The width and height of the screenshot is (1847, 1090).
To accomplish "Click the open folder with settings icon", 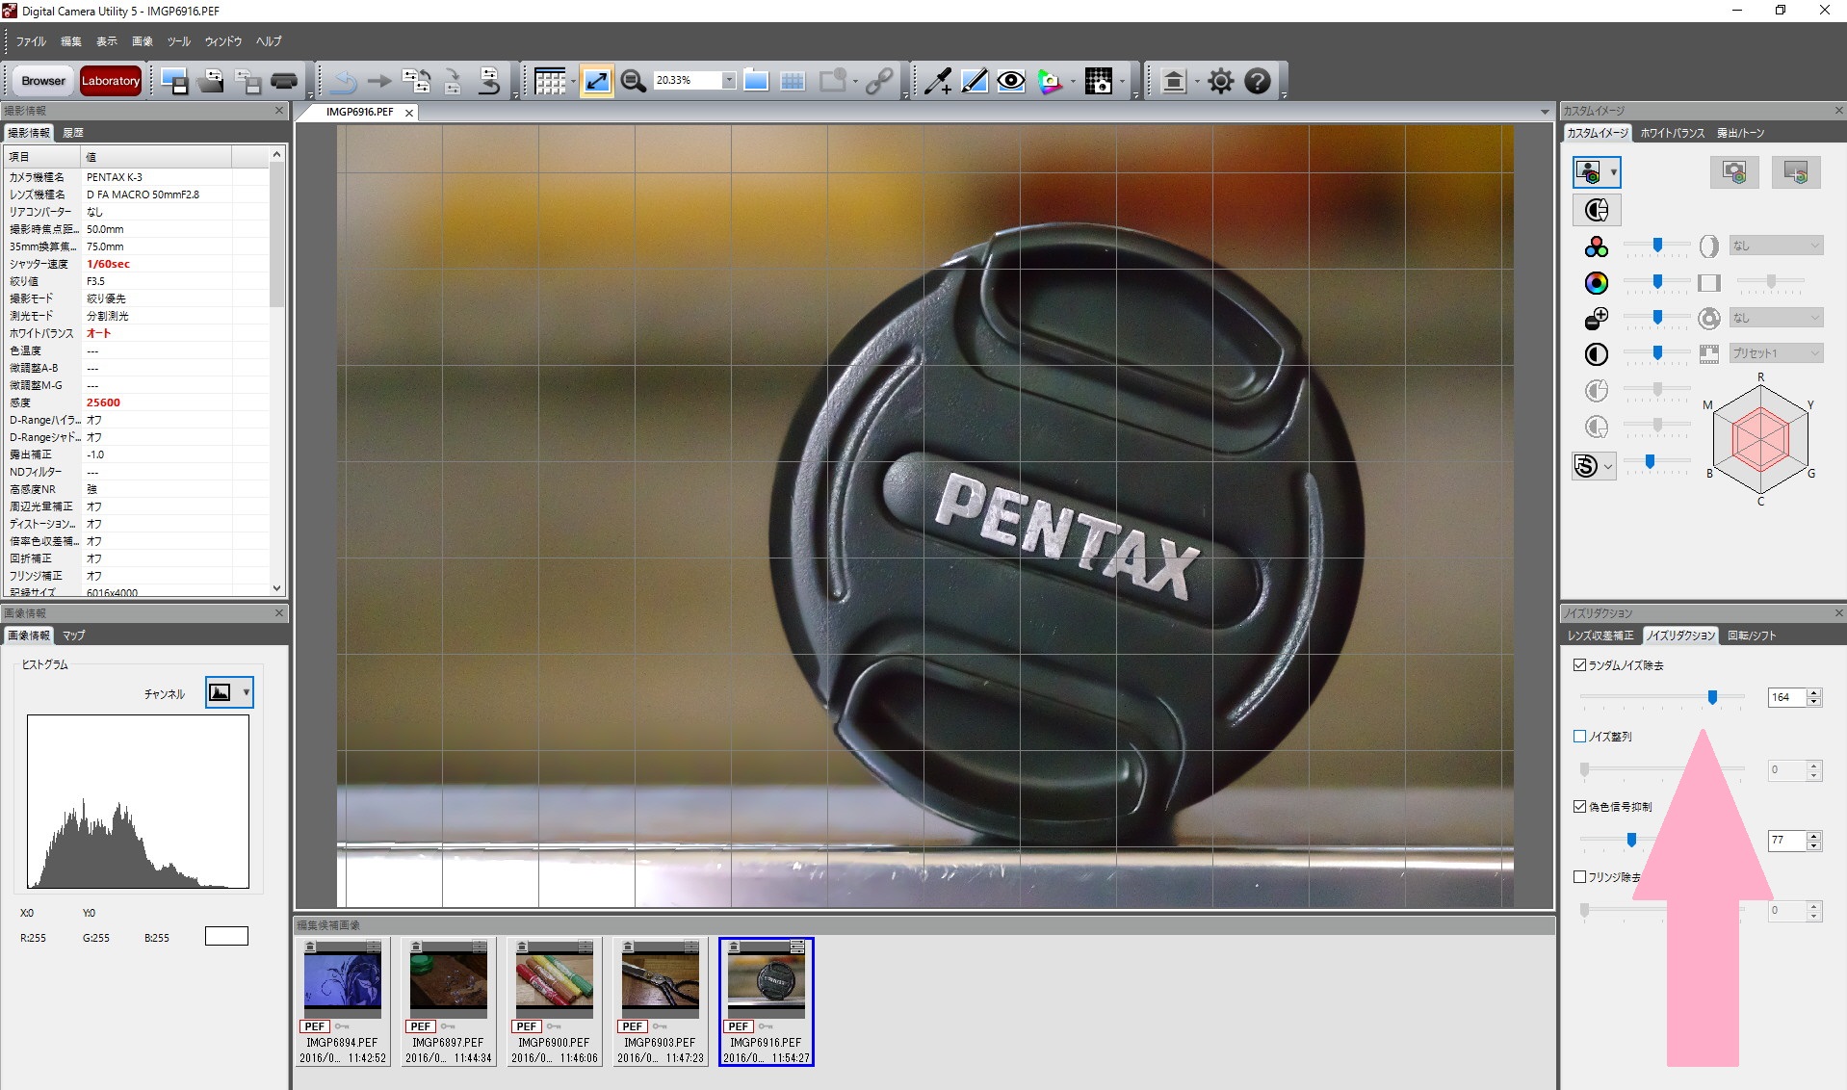I will click(211, 81).
